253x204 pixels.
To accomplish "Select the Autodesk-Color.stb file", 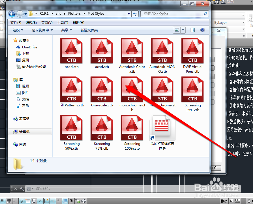I will coord(132,56).
